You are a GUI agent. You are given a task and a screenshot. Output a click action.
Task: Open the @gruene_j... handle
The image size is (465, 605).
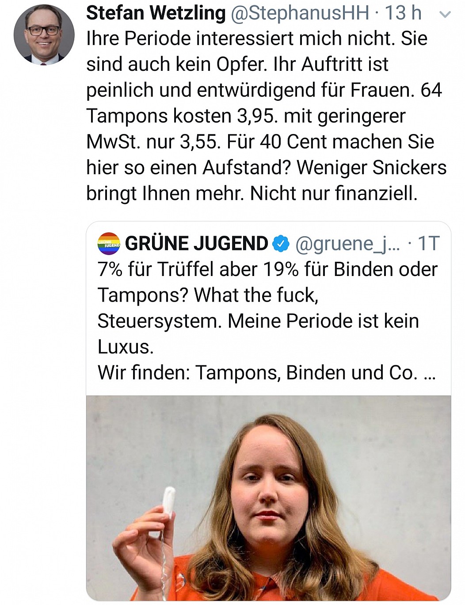pos(347,244)
